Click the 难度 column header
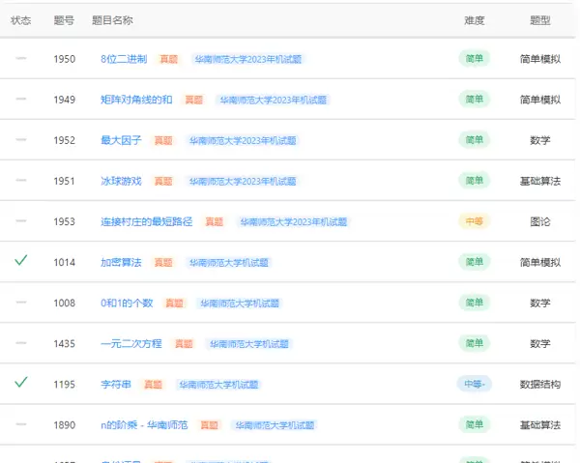The width and height of the screenshot is (580, 463). tap(474, 20)
